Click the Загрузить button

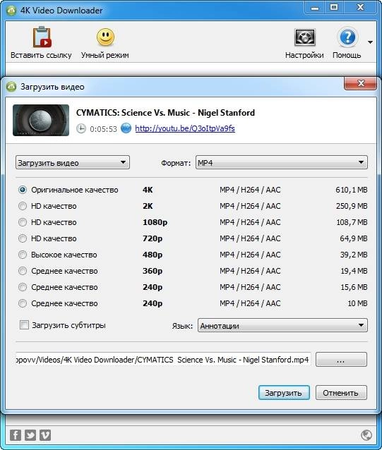pos(284,393)
